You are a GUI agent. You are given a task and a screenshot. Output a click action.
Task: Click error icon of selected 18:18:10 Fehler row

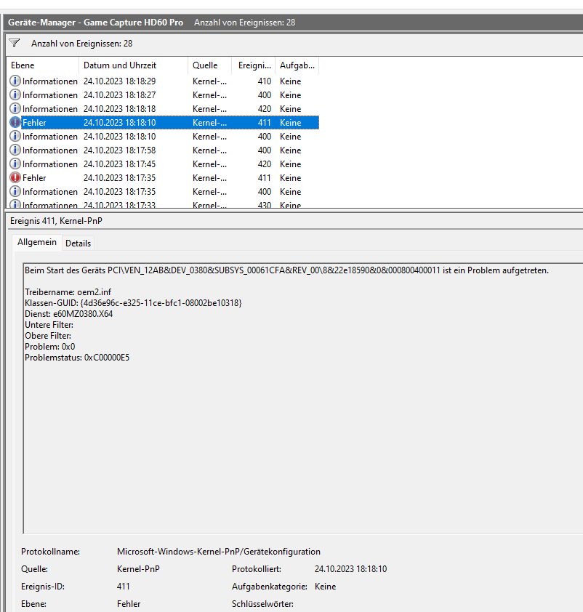pos(15,123)
